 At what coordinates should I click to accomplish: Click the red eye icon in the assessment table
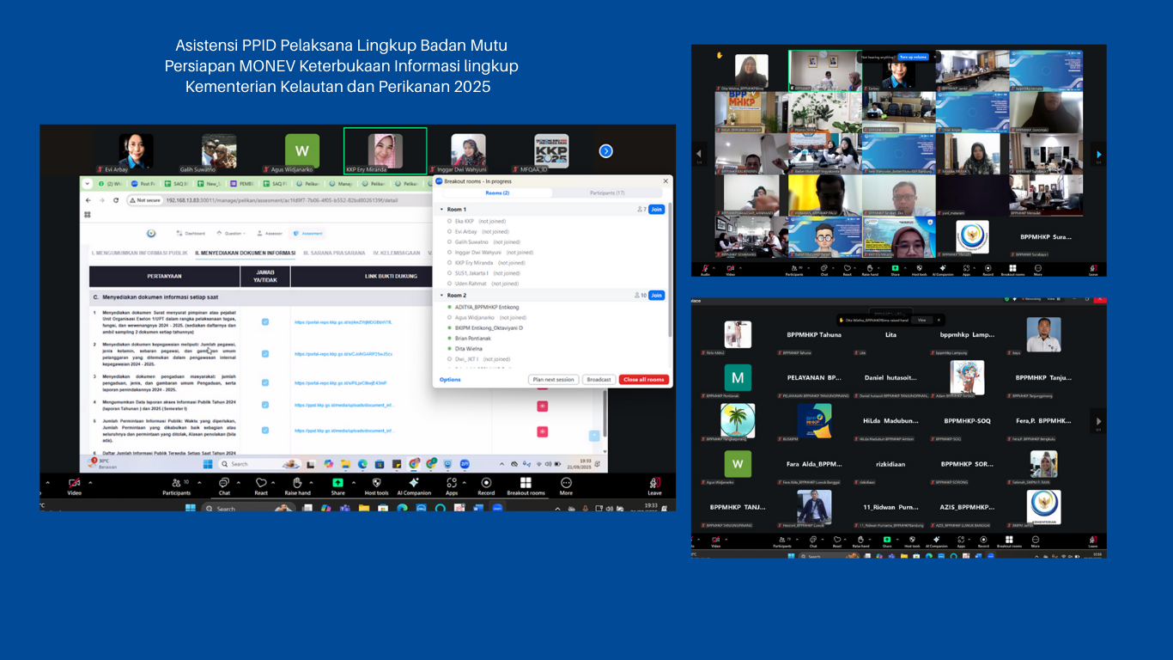tap(542, 406)
